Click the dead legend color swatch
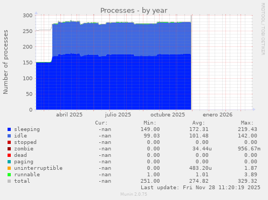The width and height of the screenshot is (268, 200). pos(9,155)
